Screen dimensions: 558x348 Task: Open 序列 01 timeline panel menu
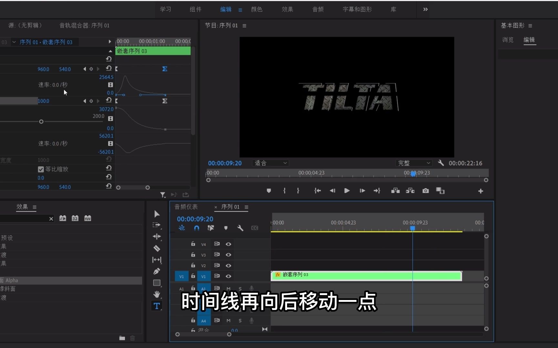[246, 207]
